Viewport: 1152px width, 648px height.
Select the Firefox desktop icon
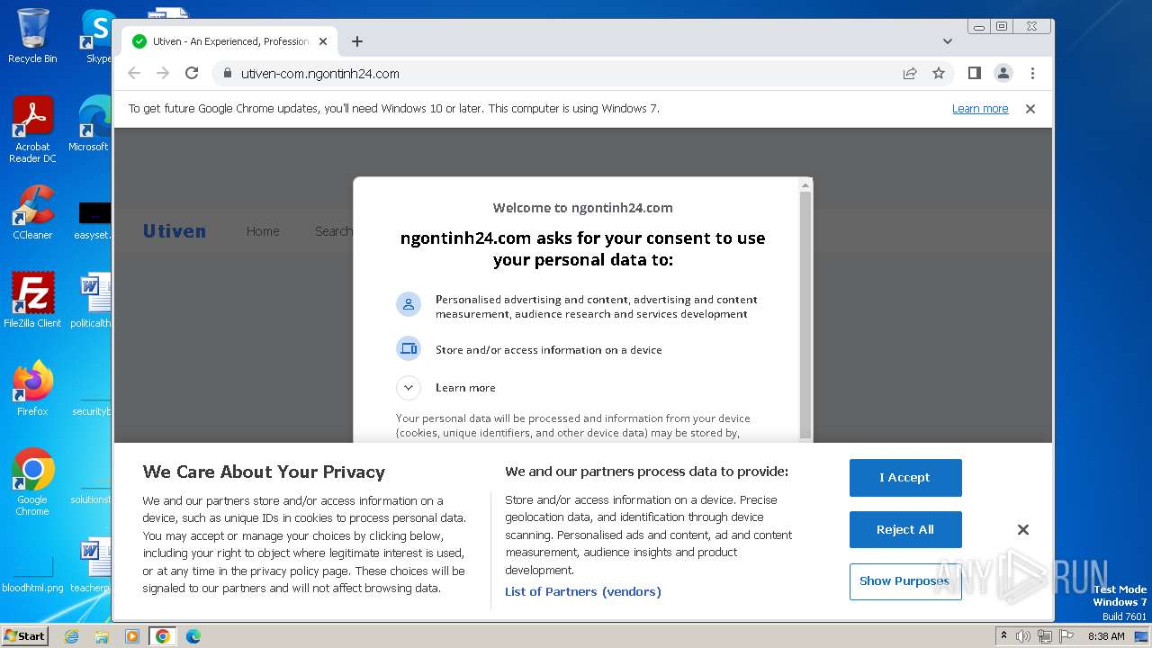32,389
